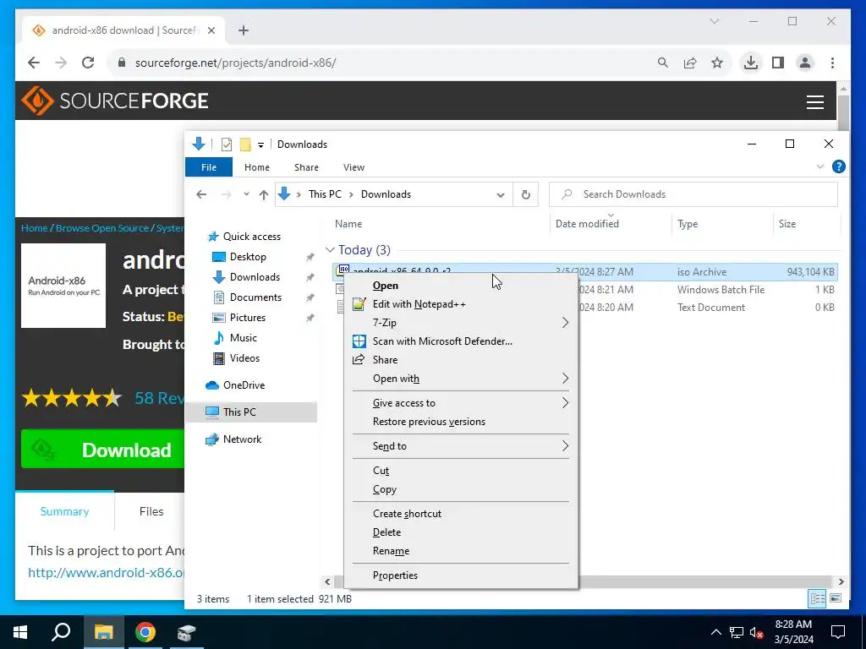The image size is (866, 649).
Task: Click the taskbar search magnifier
Action: point(61,632)
